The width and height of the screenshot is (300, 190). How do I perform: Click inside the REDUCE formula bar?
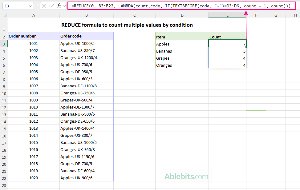pyautogui.click(x=181, y=6)
